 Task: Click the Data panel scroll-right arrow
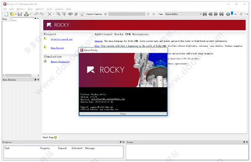[38, 75]
